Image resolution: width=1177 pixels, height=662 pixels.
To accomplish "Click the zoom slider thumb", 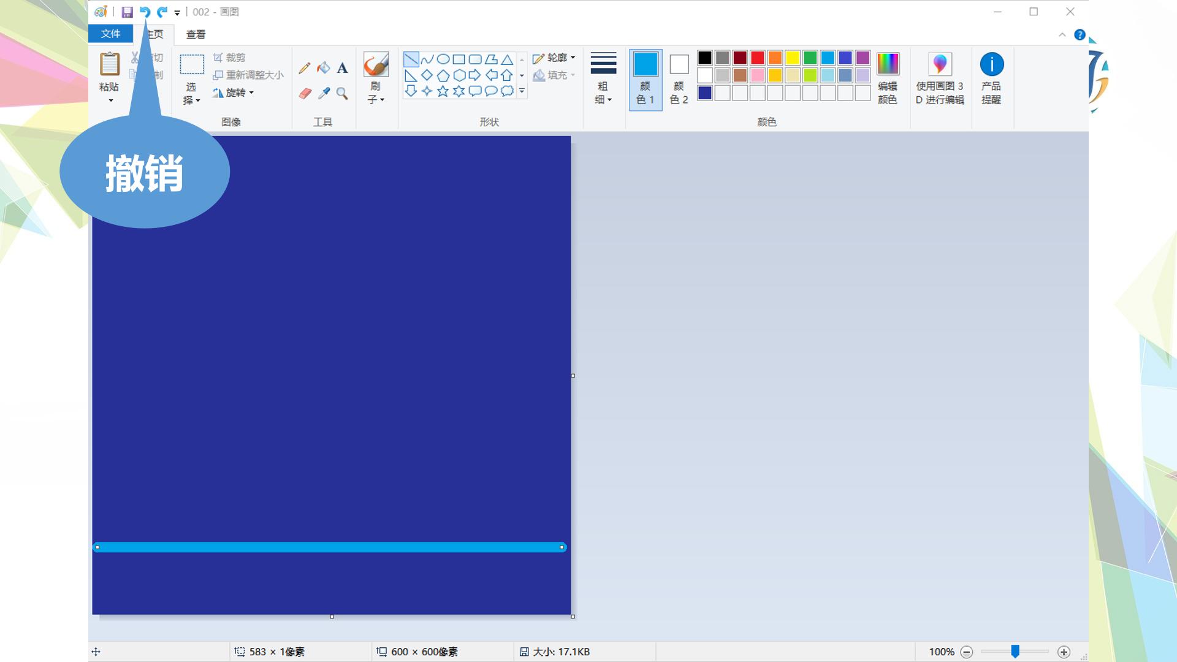I will (1015, 652).
